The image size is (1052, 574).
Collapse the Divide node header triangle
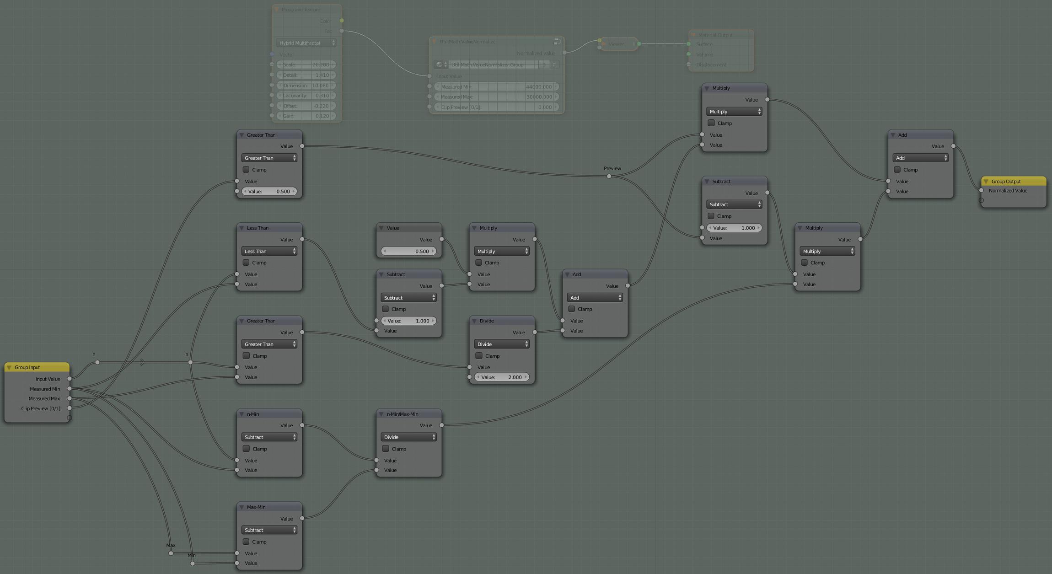point(474,321)
